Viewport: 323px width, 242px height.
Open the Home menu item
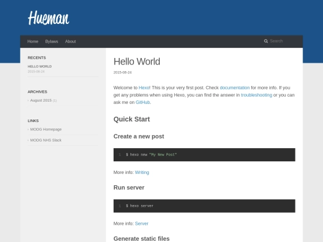coord(33,42)
